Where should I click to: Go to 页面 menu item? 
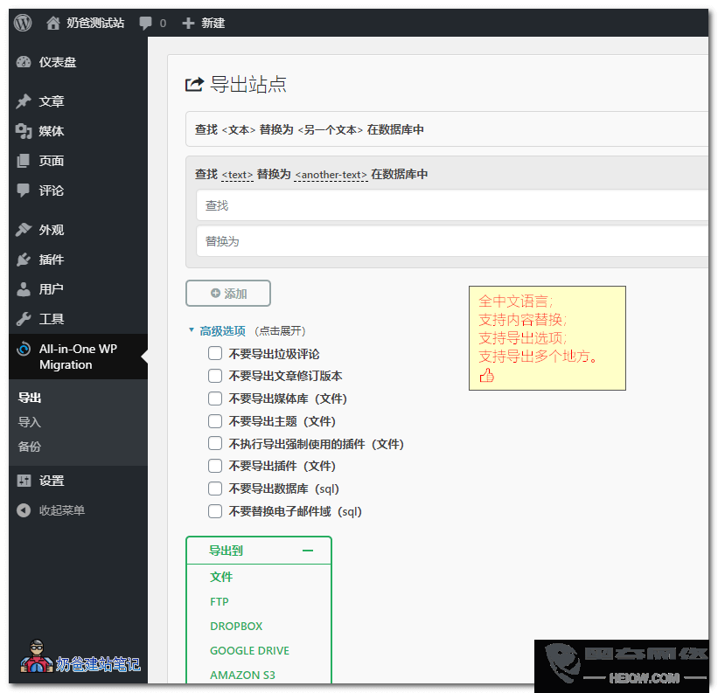[x=52, y=161]
